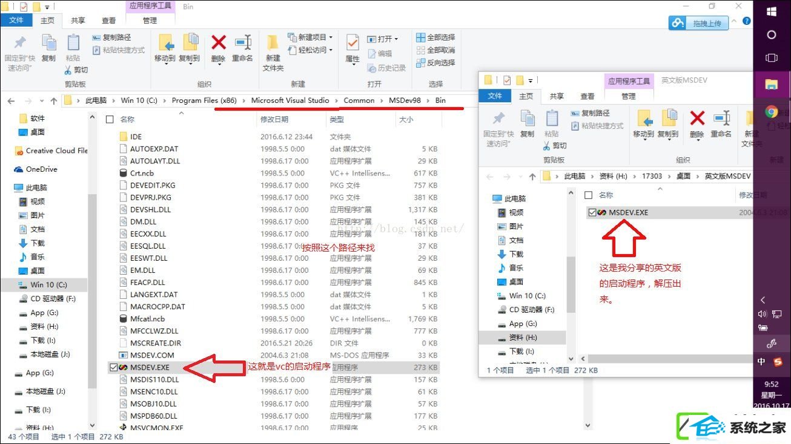Click New folder (新建文件夹) in main ribbon

[273, 53]
